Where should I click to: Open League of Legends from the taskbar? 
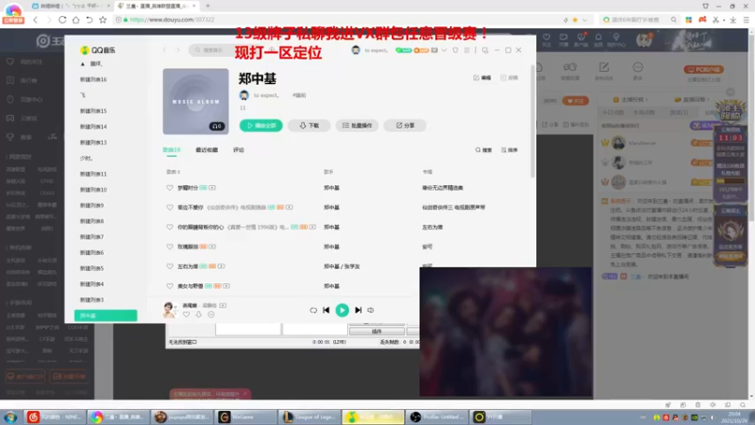310,416
